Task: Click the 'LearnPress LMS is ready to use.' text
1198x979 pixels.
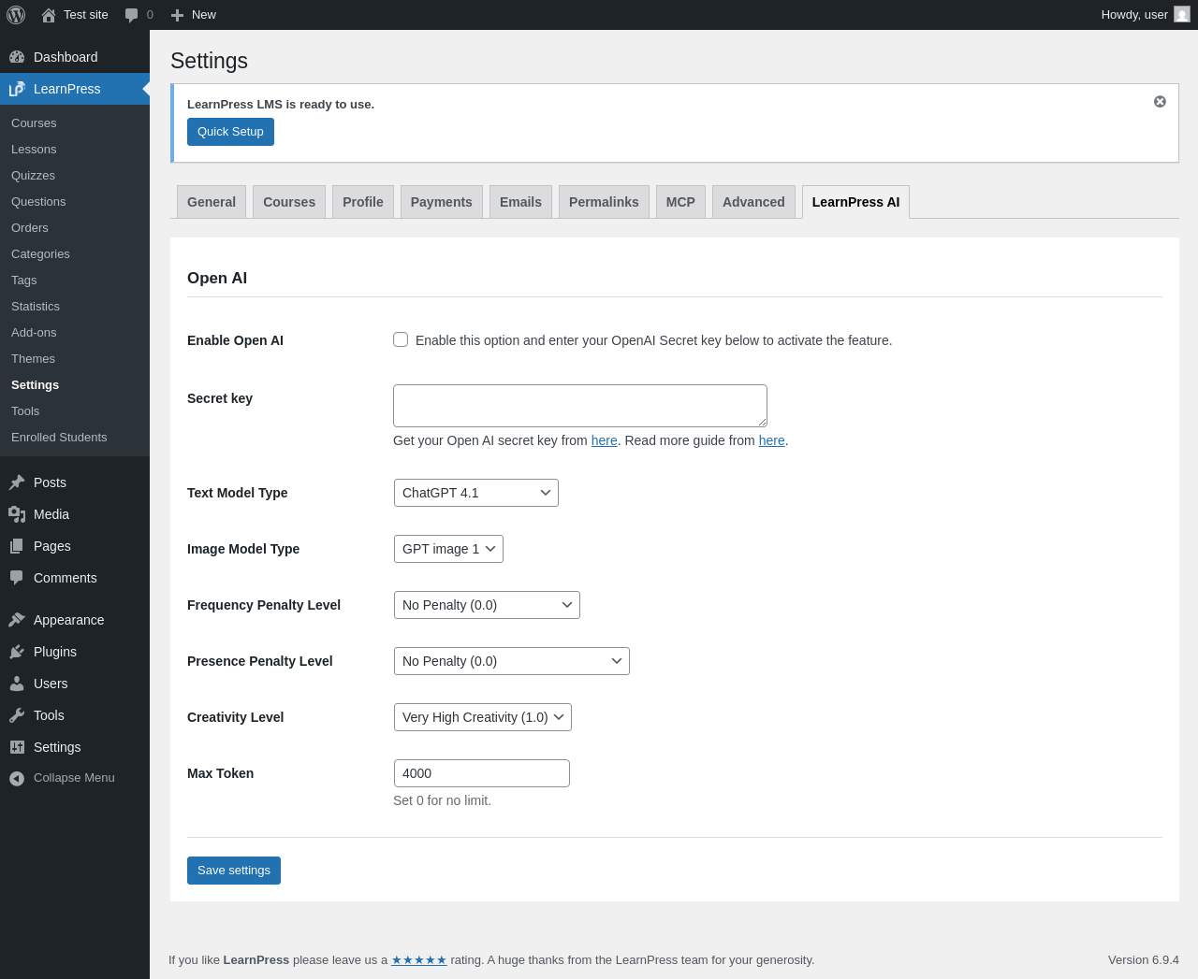Action: coord(281,105)
